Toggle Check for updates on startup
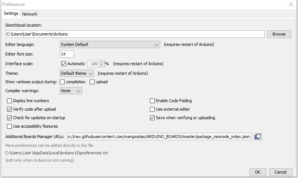The image size is (298, 178). coord(10,118)
